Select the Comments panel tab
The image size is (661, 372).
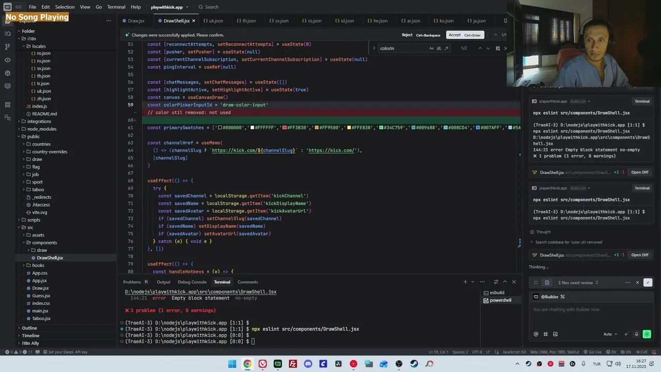click(x=247, y=282)
